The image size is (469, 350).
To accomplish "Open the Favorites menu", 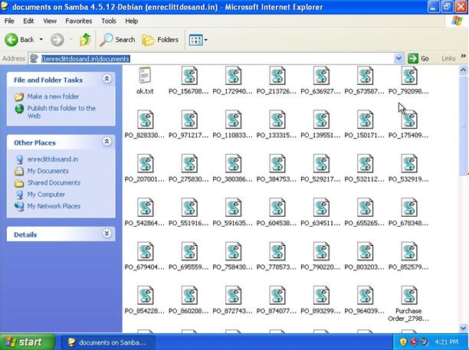I will point(78,21).
